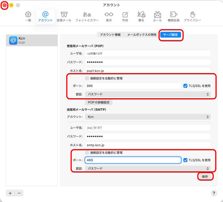Open the Rules (ルール) preferences icon
This screenshot has width=223, height=202.
pyautogui.click(x=157, y=17)
